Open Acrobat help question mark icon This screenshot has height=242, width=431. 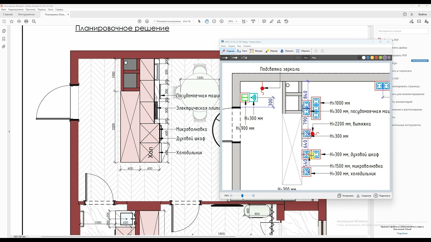pyautogui.click(x=405, y=14)
